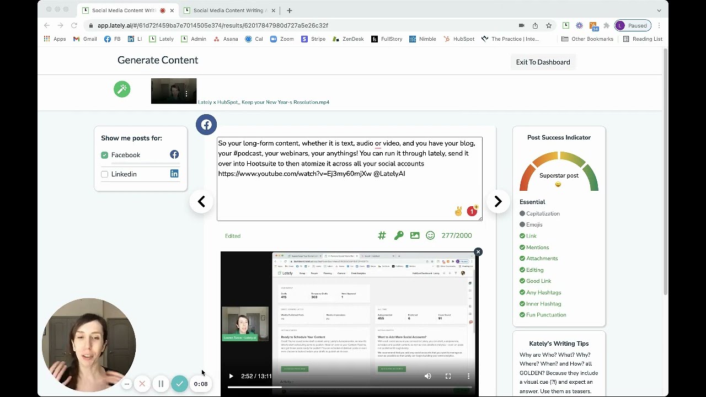Viewport: 706px width, 397px height.
Task: Click Exit To Dashboard button
Action: (543, 62)
